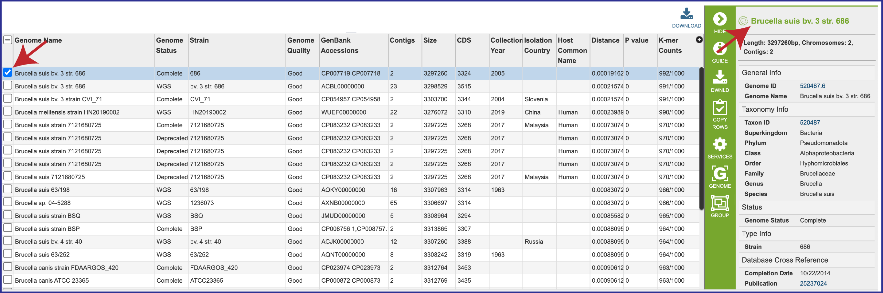Click the COPY ROWS clipboard icon
The width and height of the screenshot is (883, 293).
point(719,107)
